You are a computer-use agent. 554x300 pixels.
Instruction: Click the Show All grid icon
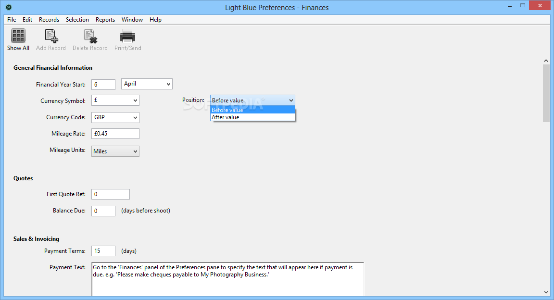18,36
